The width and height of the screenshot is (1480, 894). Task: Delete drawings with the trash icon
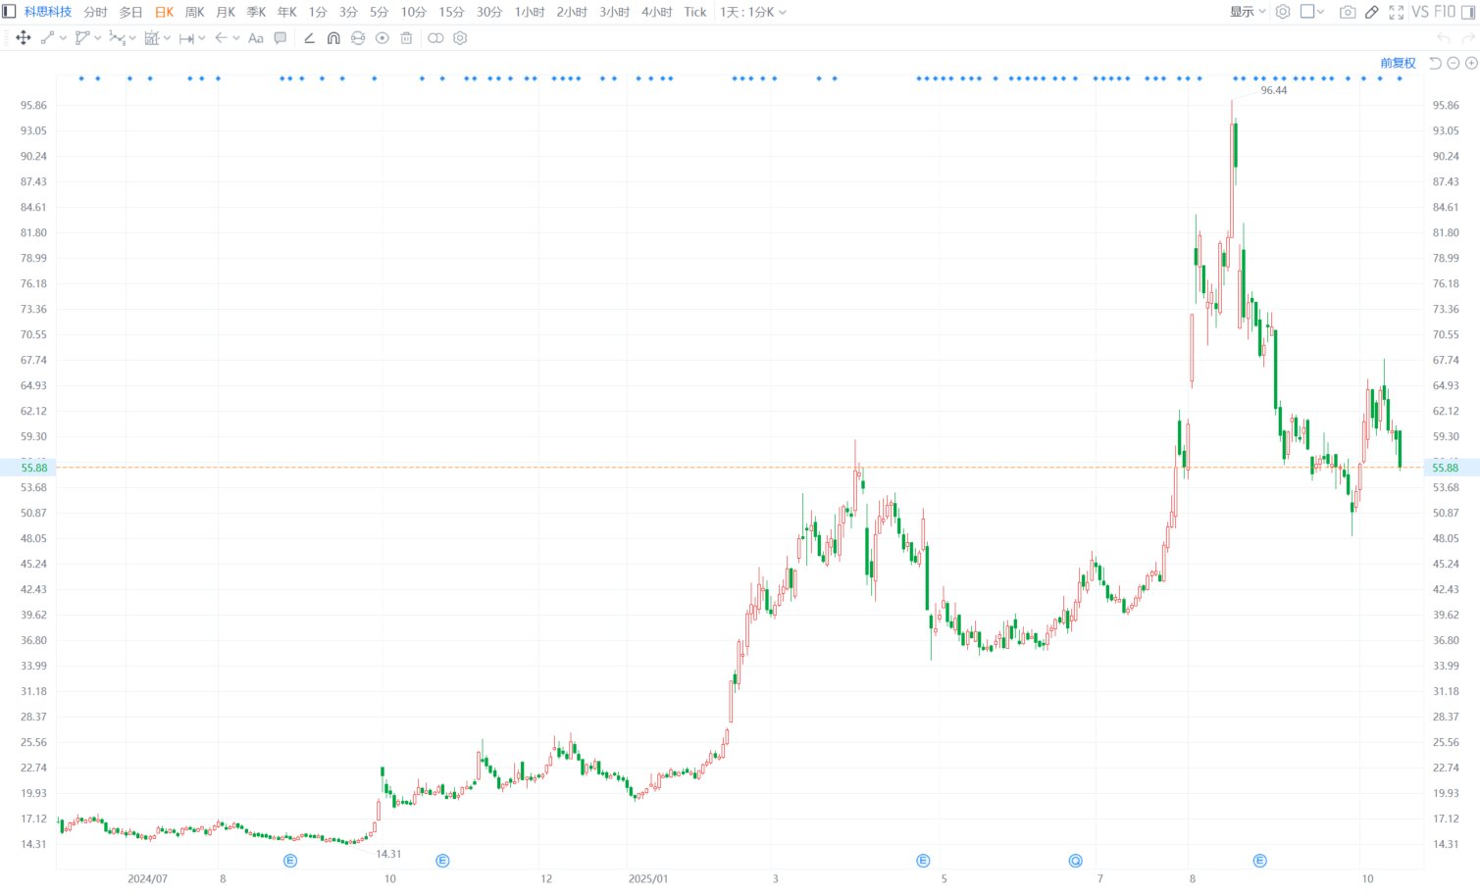pyautogui.click(x=406, y=38)
